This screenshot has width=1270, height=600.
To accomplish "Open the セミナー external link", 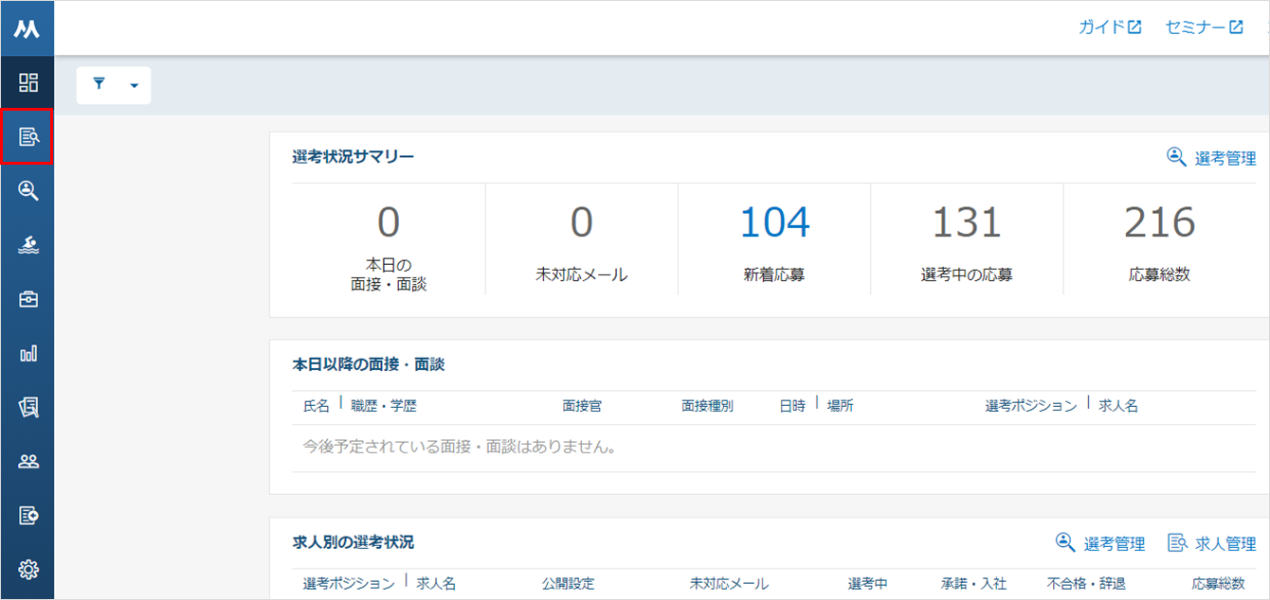I will click(1205, 27).
